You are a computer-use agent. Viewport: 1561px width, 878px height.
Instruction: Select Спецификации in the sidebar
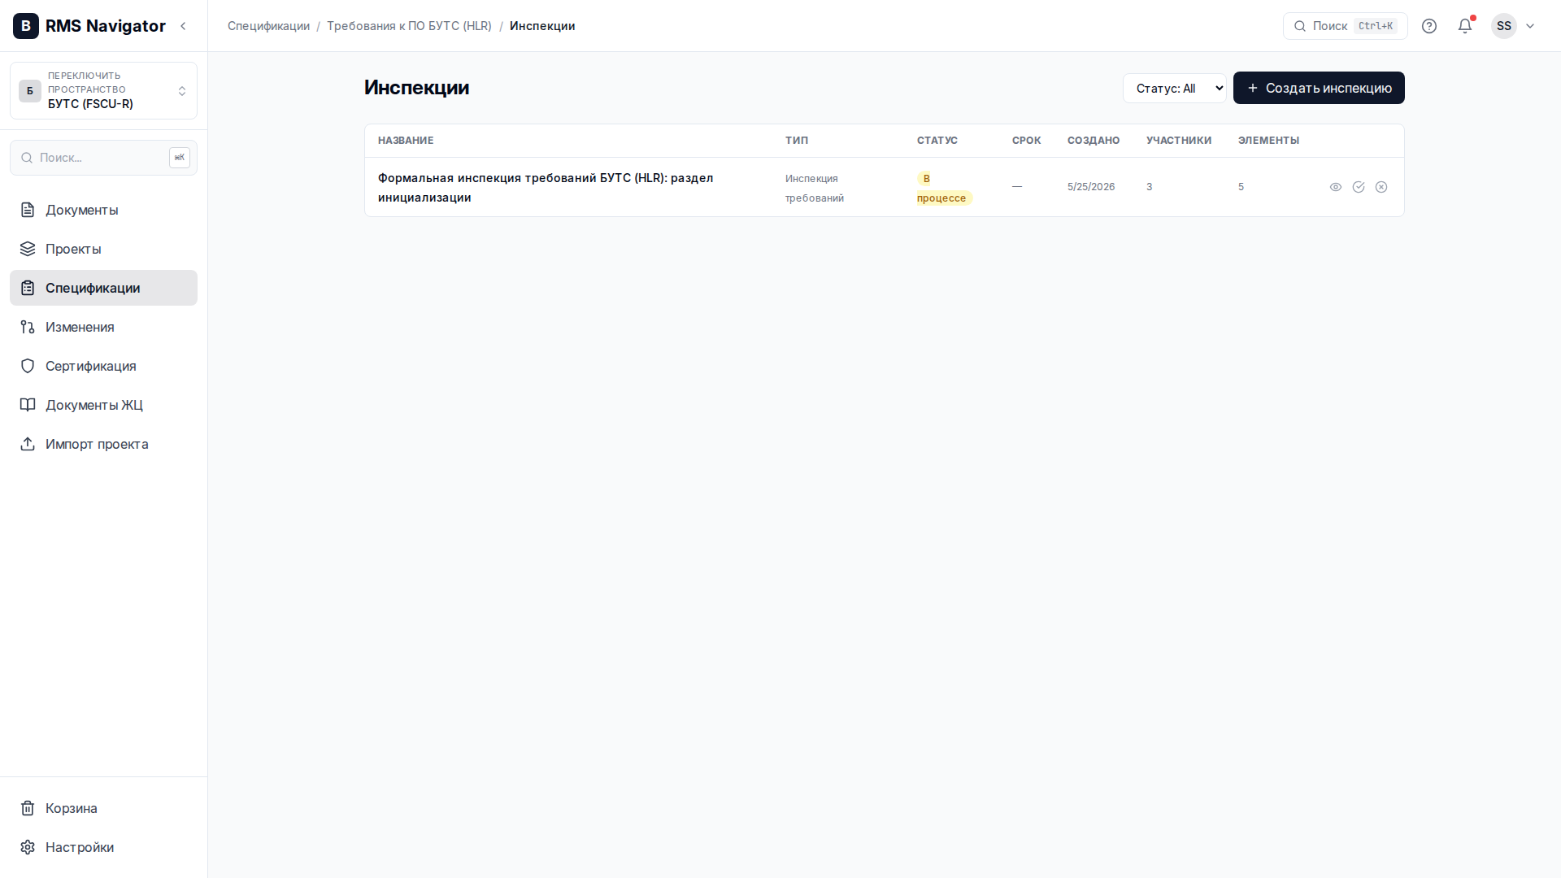(x=103, y=288)
